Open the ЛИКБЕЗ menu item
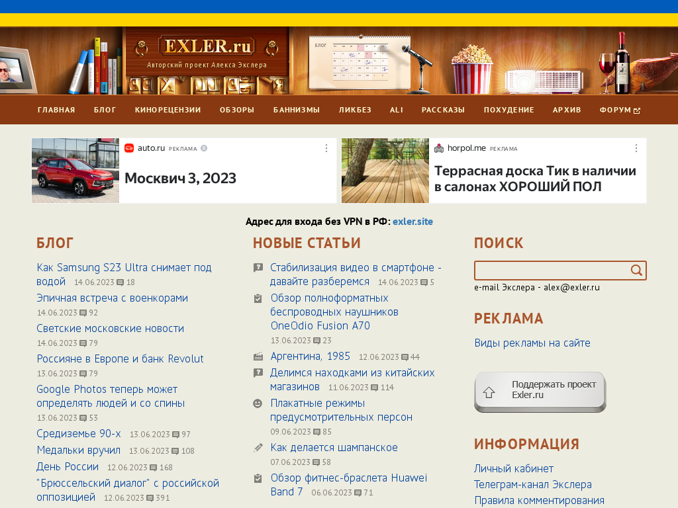This screenshot has height=508, width=678. [355, 110]
